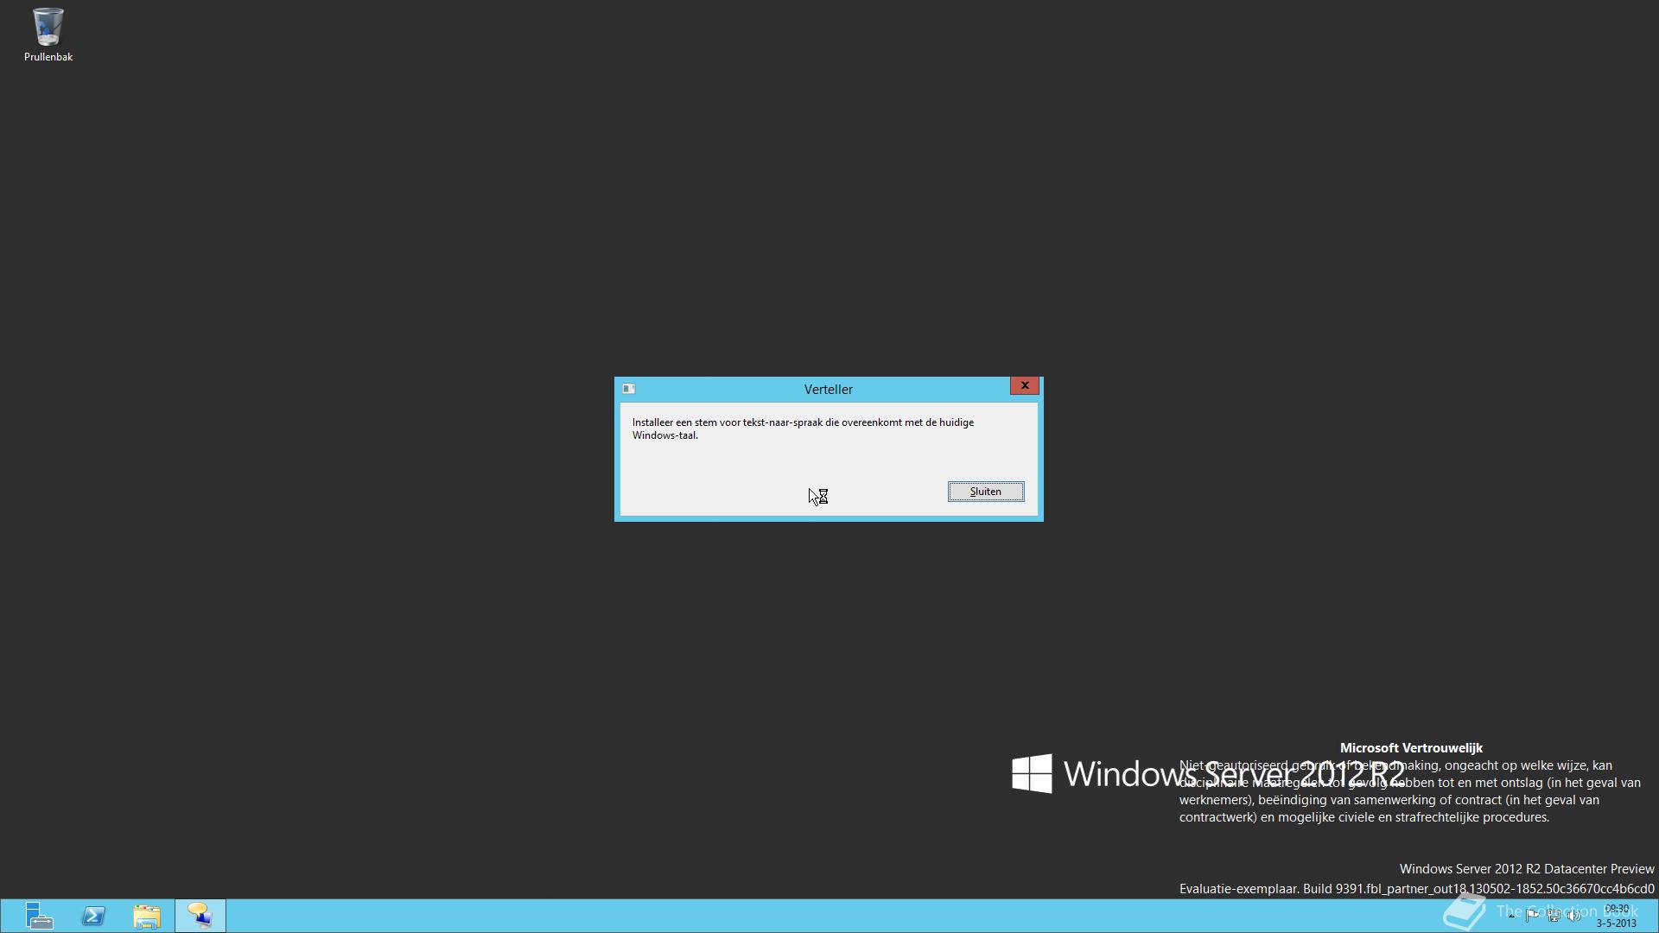This screenshot has width=1659, height=933.
Task: Click the Sluiten button in Verteller dialog
Action: tap(986, 492)
